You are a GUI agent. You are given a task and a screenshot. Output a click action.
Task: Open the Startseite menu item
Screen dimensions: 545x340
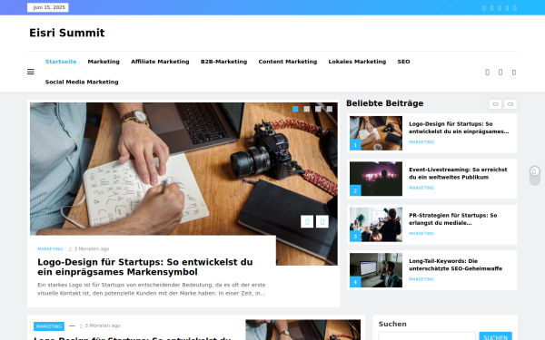tap(61, 62)
